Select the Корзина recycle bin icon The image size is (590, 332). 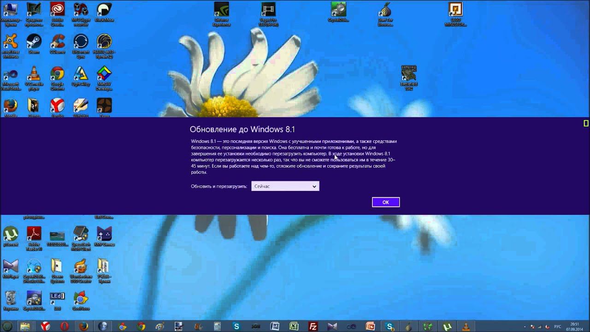pyautogui.click(x=10, y=301)
